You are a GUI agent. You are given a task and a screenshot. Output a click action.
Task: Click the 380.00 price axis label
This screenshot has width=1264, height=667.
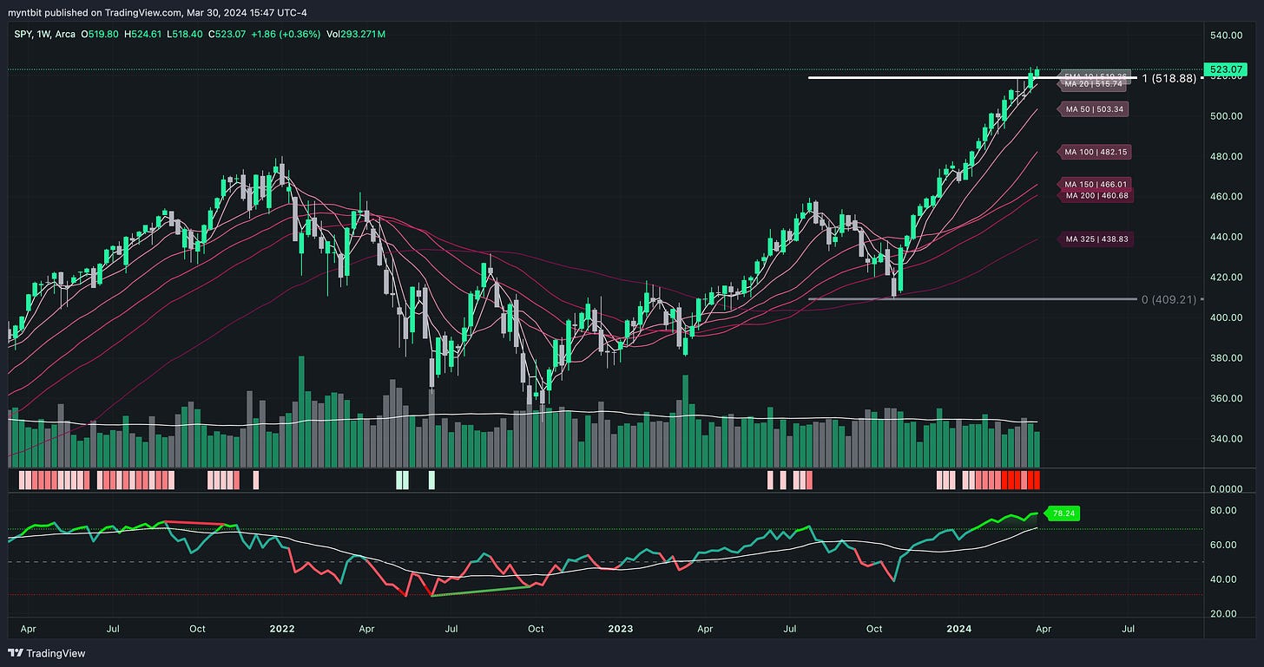click(x=1228, y=358)
